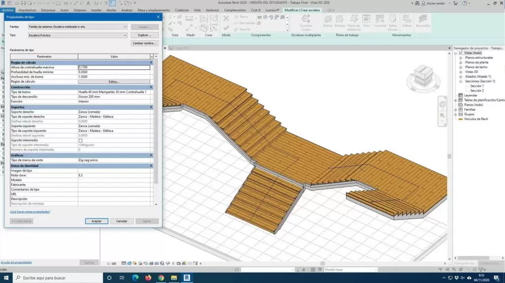Expand the Familias node in browser
Image resolution: width=505 pixels, height=283 pixels.
(x=456, y=109)
